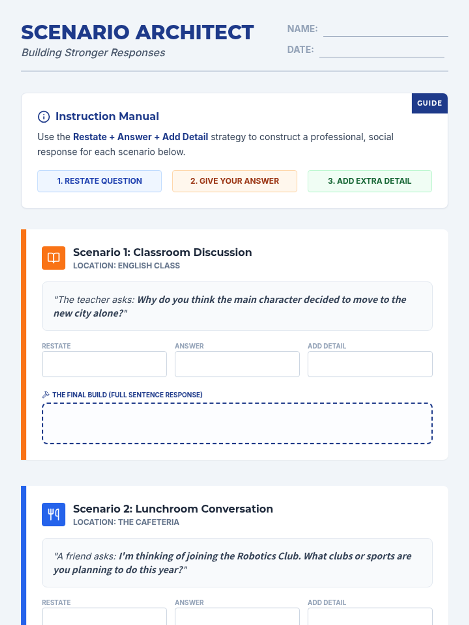Click Scenario 2 RESTATE input box
This screenshot has width=469, height=625.
[x=104, y=616]
